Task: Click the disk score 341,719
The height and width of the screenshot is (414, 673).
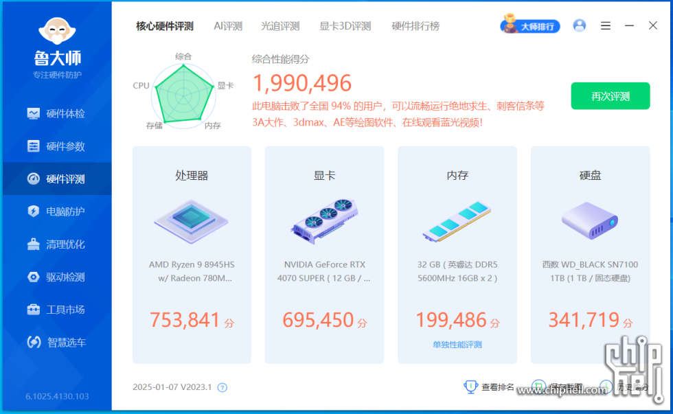Action: [x=584, y=320]
